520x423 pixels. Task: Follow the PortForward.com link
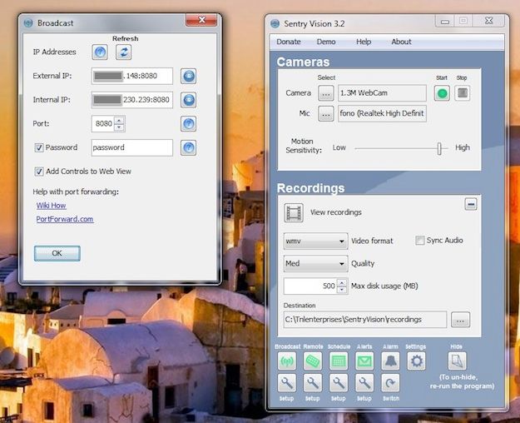click(x=65, y=219)
